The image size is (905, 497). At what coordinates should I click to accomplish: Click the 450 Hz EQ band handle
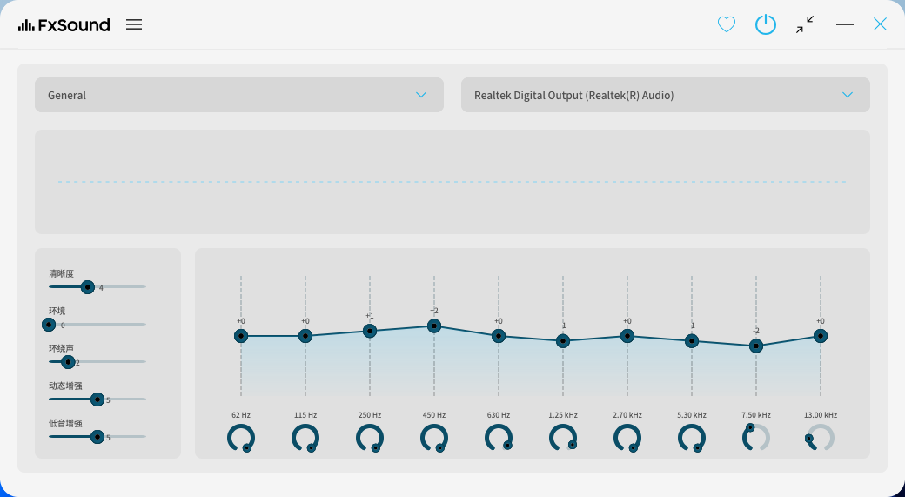(434, 326)
